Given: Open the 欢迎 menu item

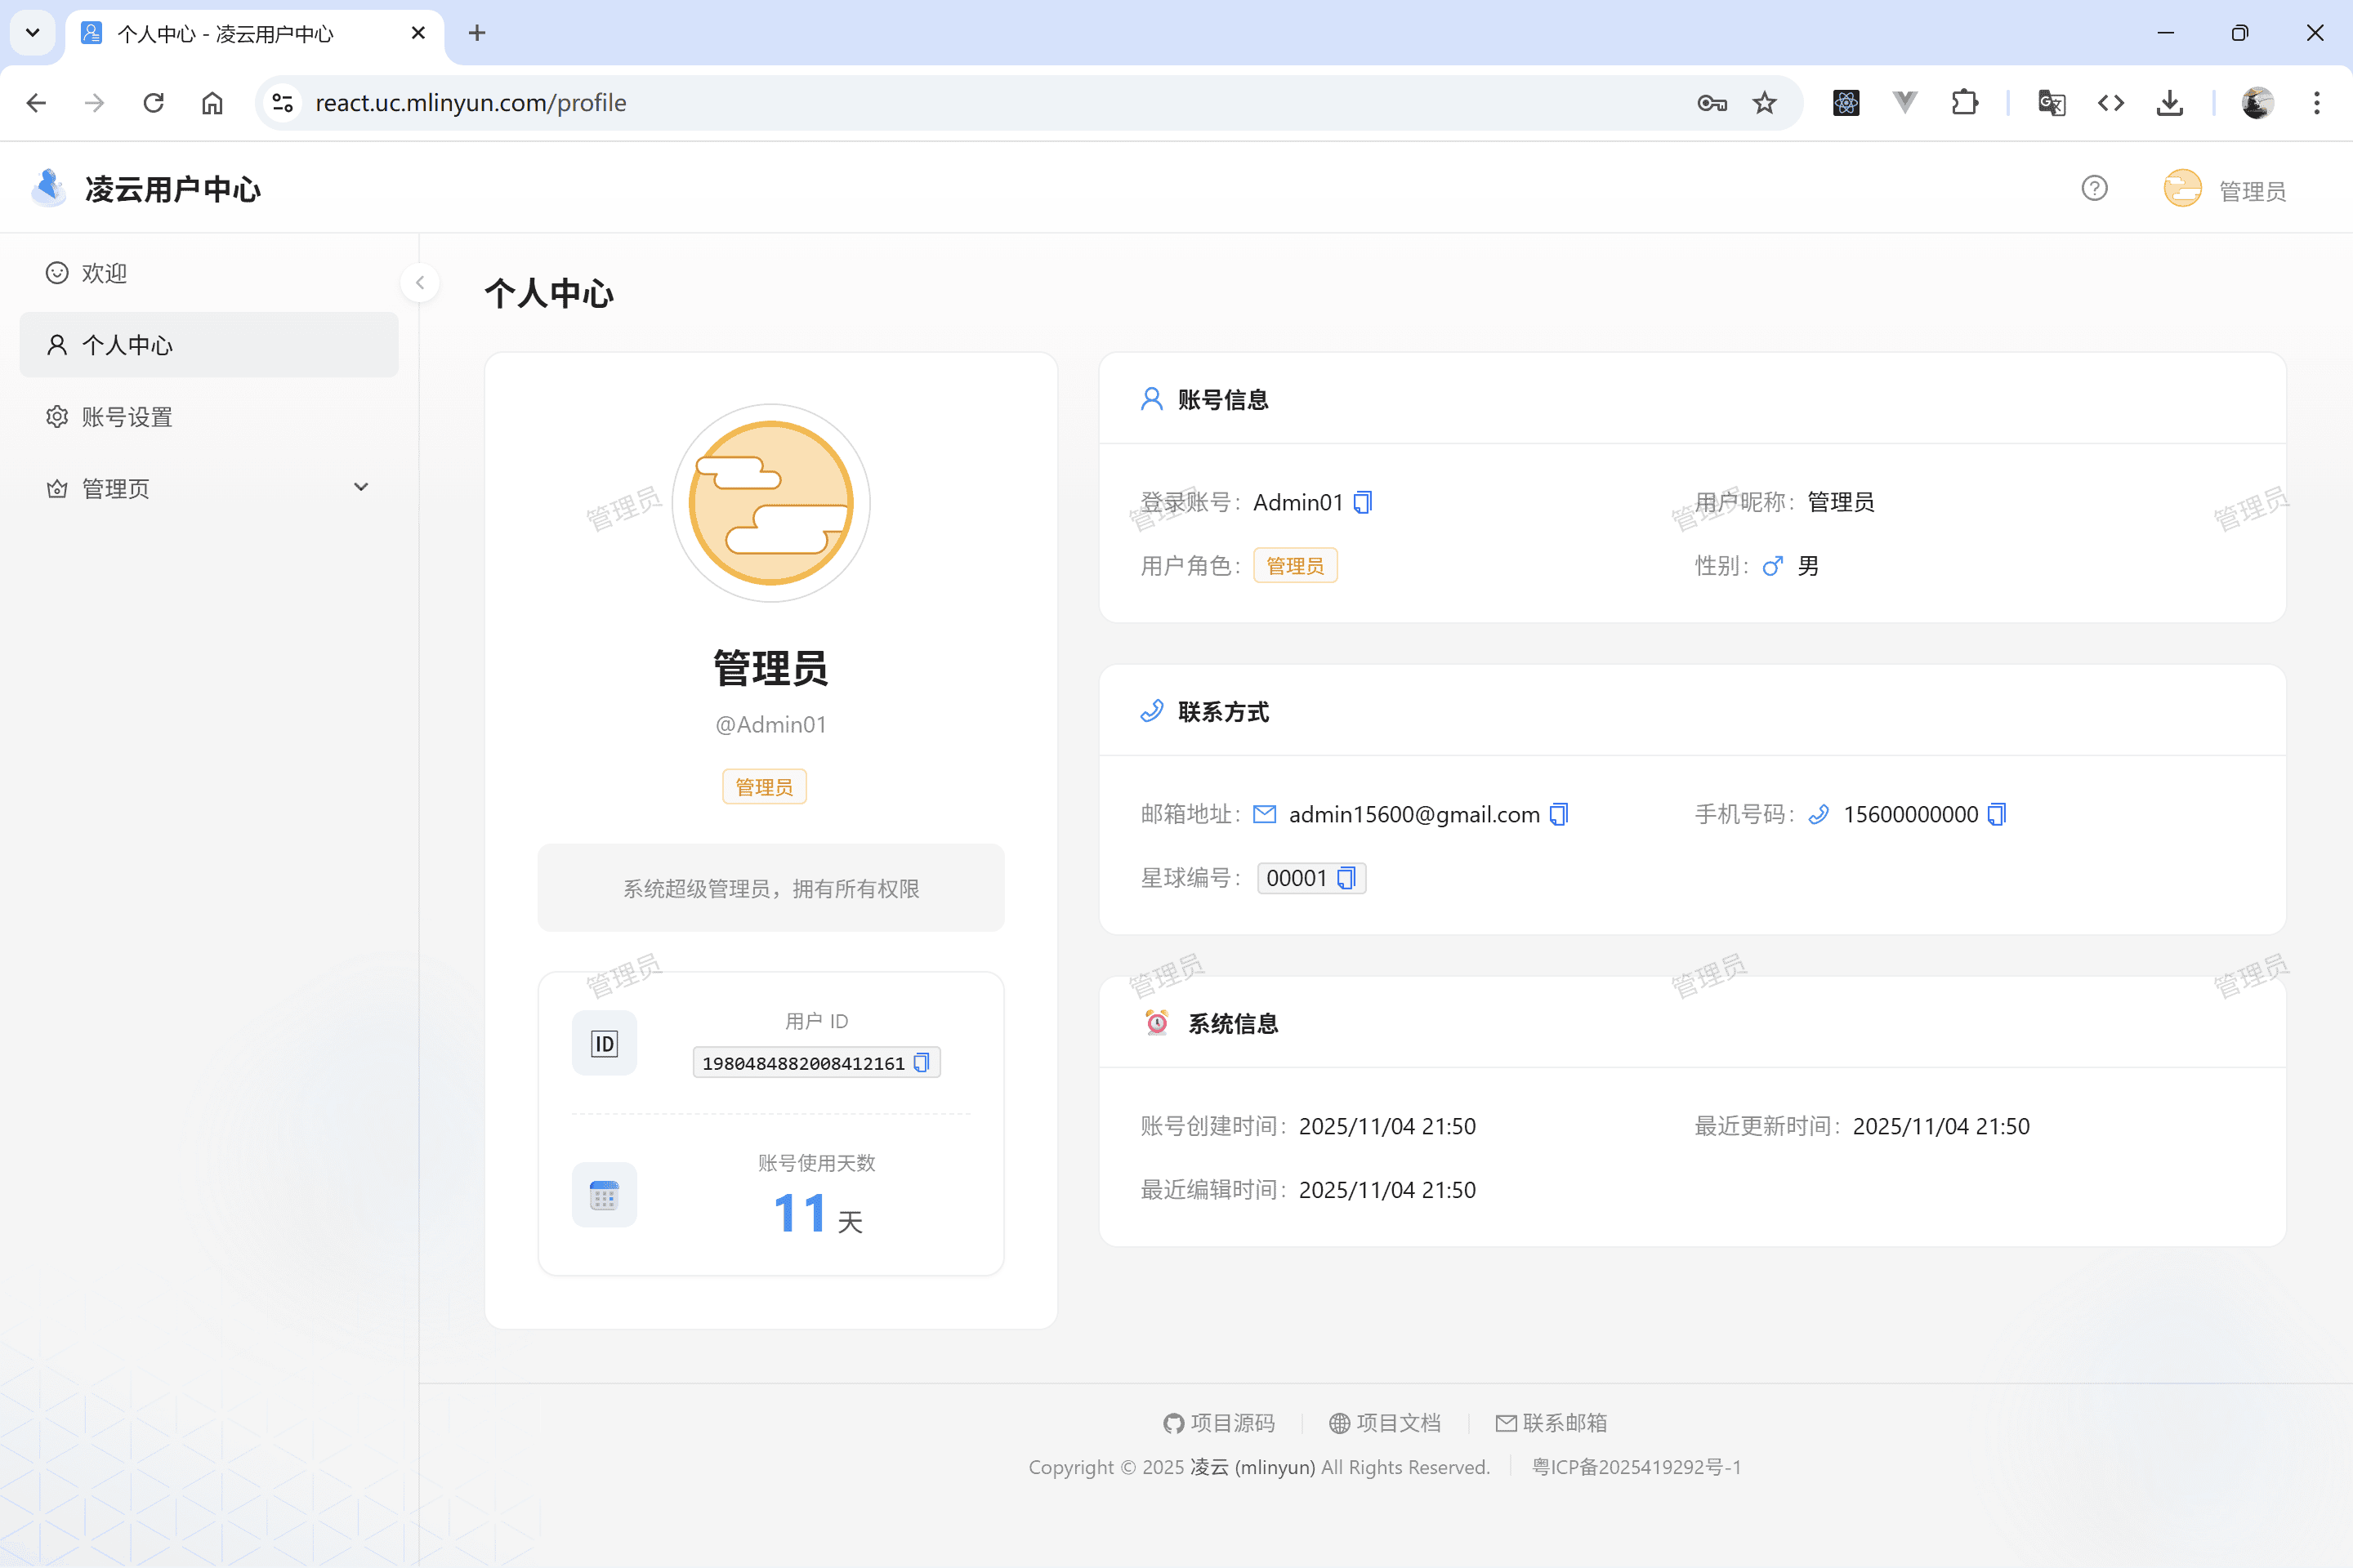Looking at the screenshot, I should pyautogui.click(x=209, y=273).
